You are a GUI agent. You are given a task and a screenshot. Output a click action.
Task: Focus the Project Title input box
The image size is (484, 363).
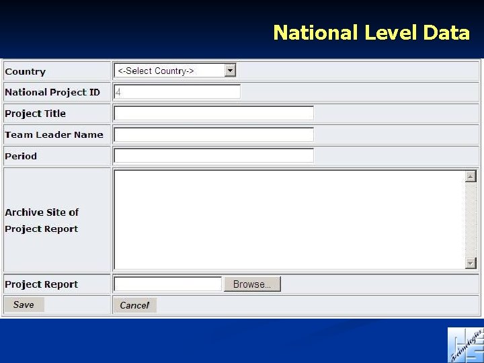(214, 114)
